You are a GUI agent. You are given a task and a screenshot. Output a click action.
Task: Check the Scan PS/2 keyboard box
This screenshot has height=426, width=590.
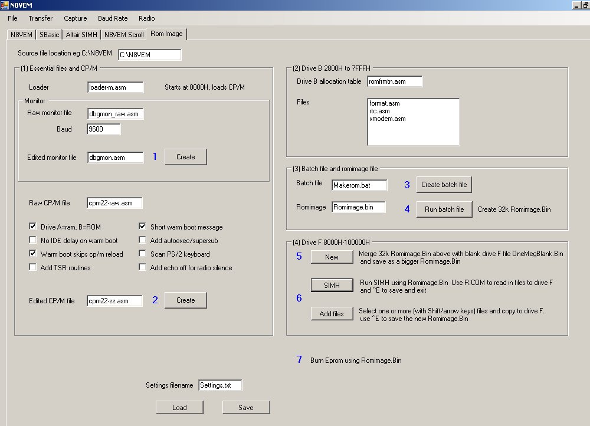pos(143,254)
